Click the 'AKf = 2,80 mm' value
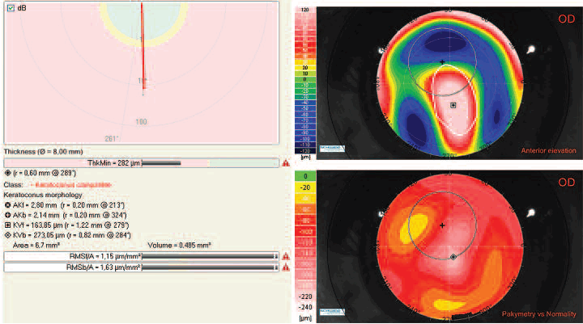Viewport: 583px width, 324px height. [x=35, y=205]
